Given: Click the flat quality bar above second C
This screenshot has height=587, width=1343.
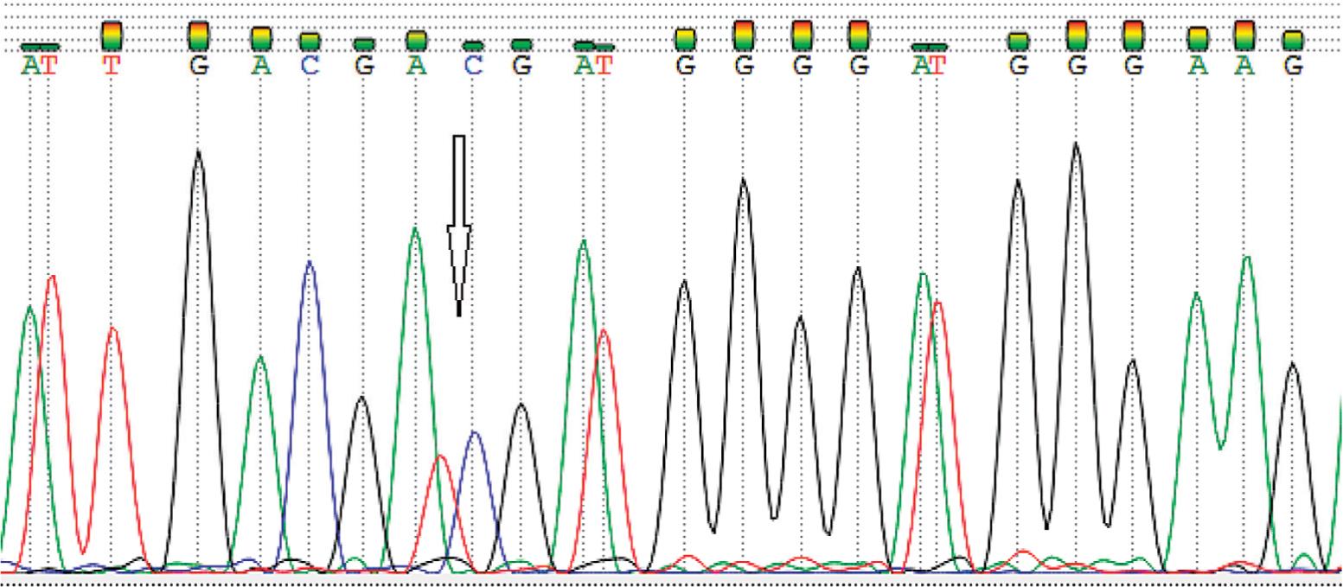Looking at the screenshot, I should tap(472, 45).
